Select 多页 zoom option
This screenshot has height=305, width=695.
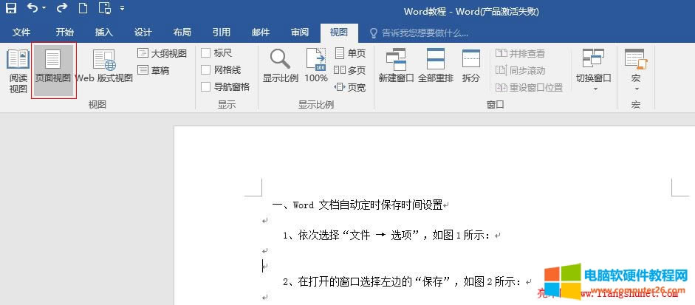click(x=350, y=70)
